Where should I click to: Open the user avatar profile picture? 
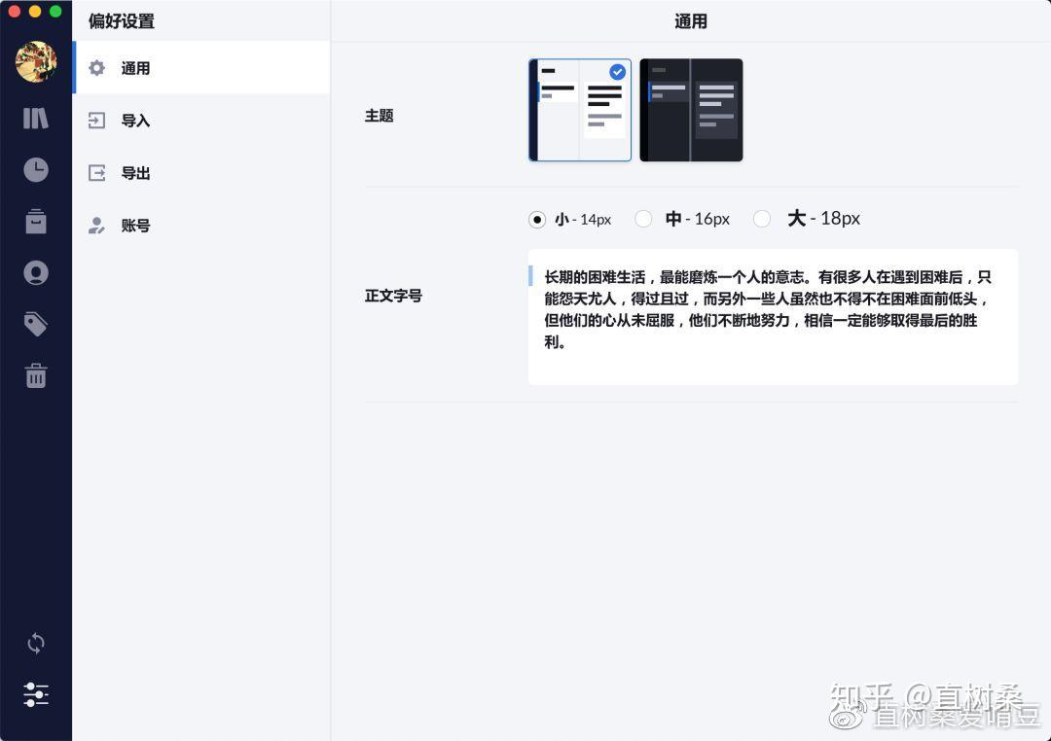[36, 62]
